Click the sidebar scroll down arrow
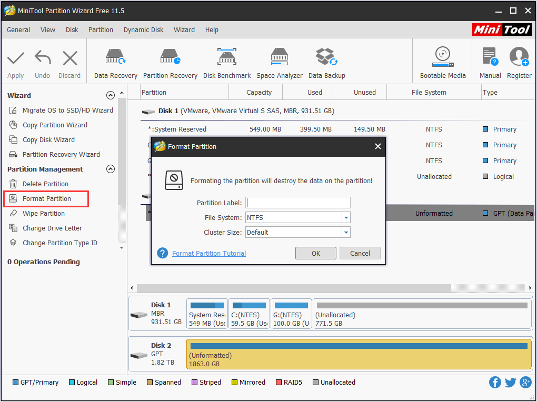The width and height of the screenshot is (537, 402). pos(122,248)
